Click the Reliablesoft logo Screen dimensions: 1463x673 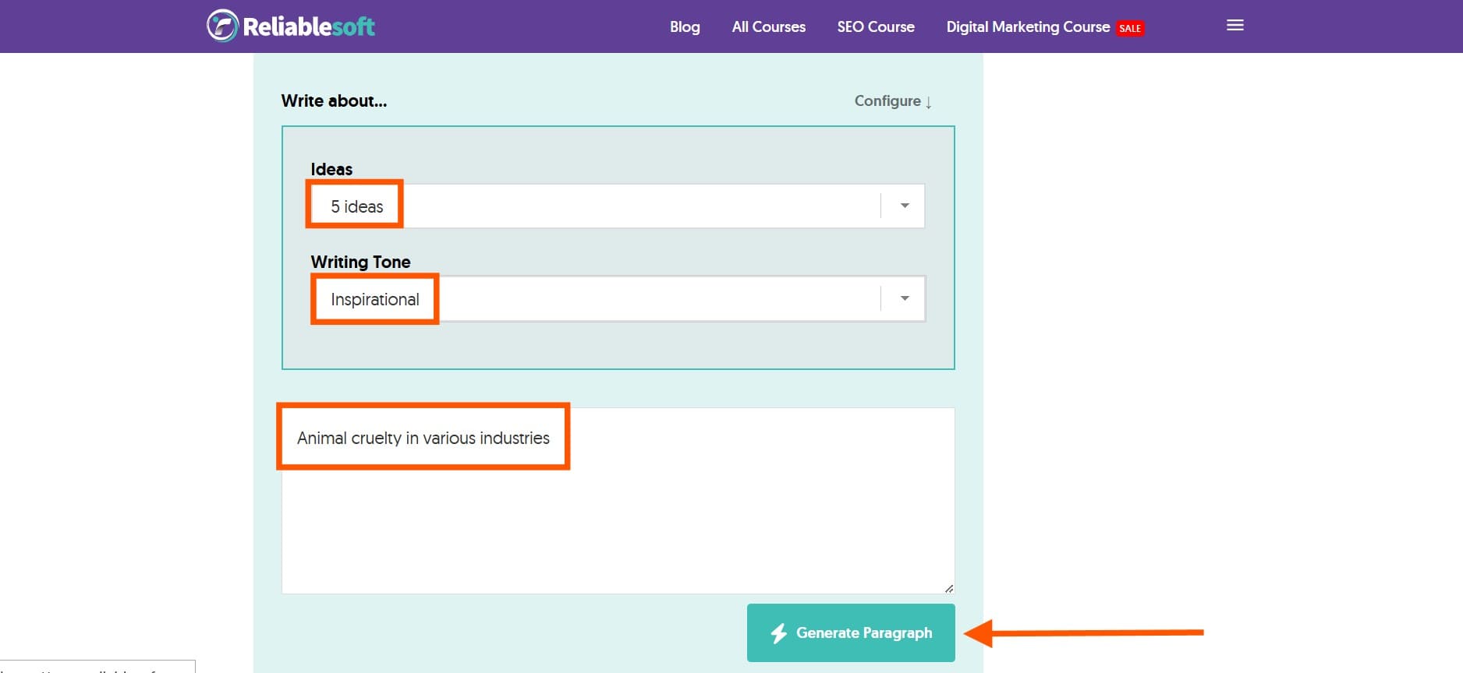pyautogui.click(x=291, y=26)
